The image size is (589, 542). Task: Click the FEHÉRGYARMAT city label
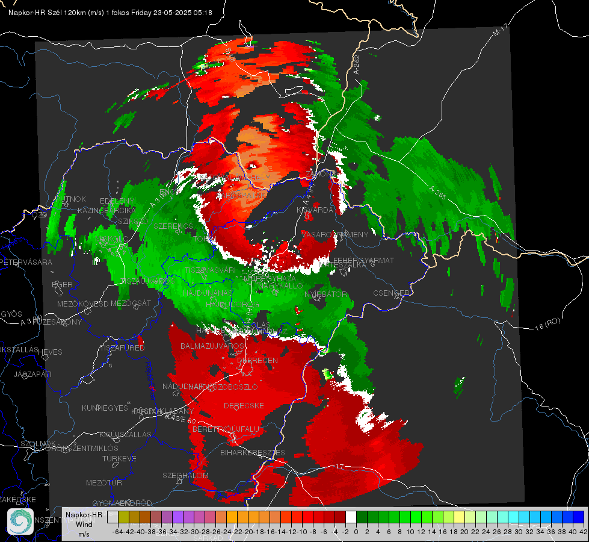(364, 260)
